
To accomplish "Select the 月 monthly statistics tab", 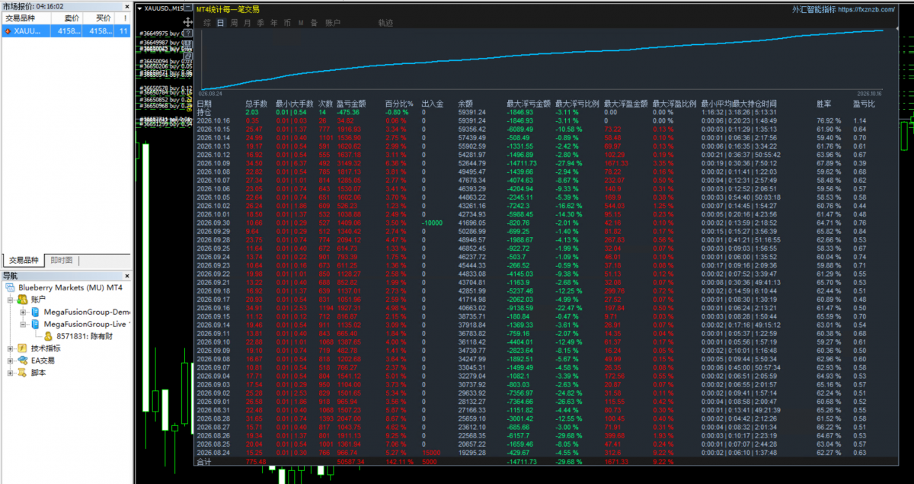I will coord(247,23).
